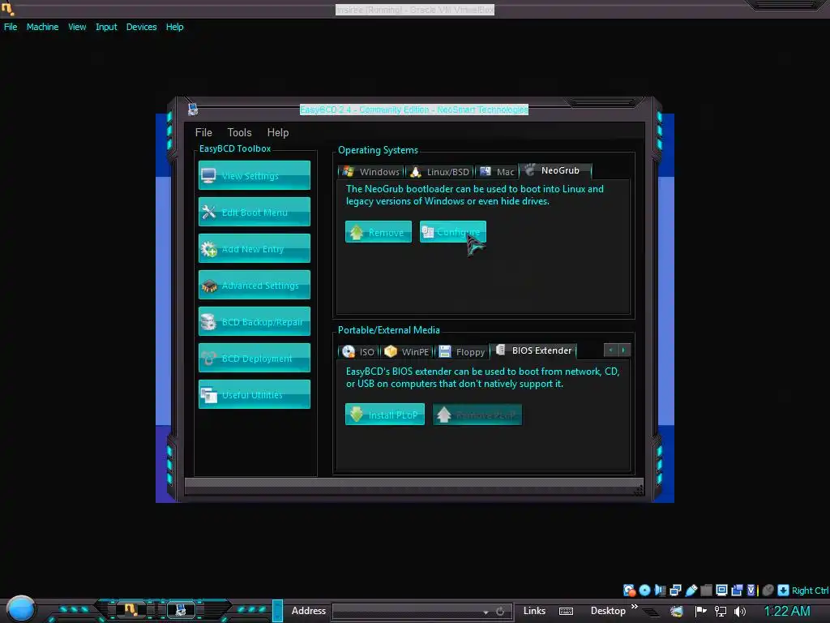The width and height of the screenshot is (830, 623).
Task: Open Add New Entry section
Action: pos(254,248)
